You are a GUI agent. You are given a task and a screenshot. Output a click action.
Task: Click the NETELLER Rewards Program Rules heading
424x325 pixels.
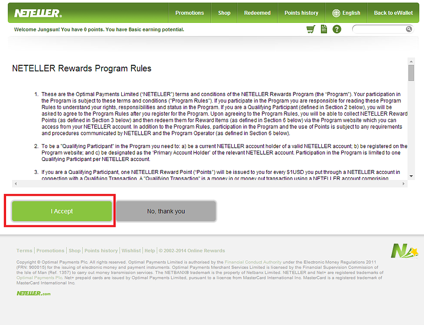82,69
